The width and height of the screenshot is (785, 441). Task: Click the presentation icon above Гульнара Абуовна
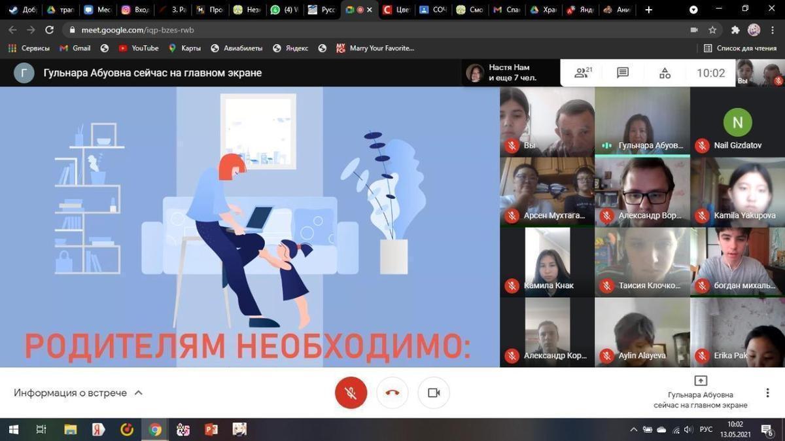coord(701,380)
